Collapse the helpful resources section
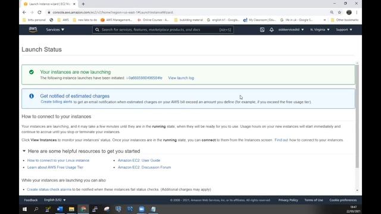 pyautogui.click(x=24, y=151)
